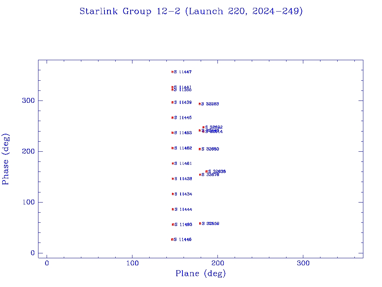Image resolution: width=382 pixels, height=287 pixels.
Task: Select the S 11446 satellite label
Action: point(183,240)
